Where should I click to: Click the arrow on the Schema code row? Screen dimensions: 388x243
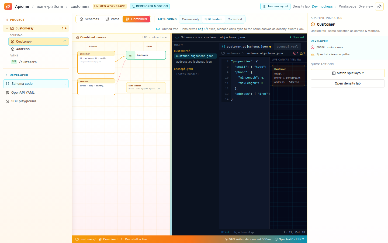(65, 84)
